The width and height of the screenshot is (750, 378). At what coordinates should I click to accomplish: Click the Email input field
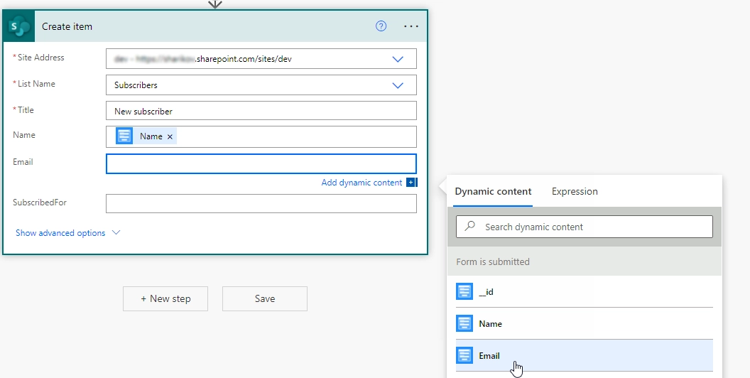tap(261, 163)
